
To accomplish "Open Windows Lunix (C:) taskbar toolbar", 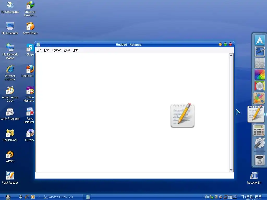I will tap(58, 197).
